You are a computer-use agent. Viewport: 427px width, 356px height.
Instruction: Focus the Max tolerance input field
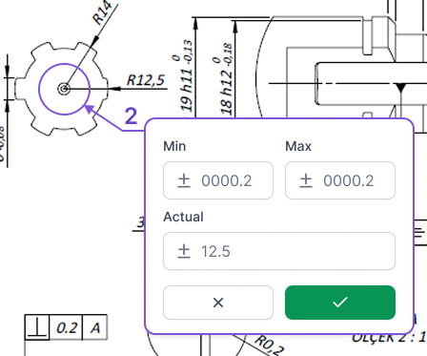click(x=340, y=180)
